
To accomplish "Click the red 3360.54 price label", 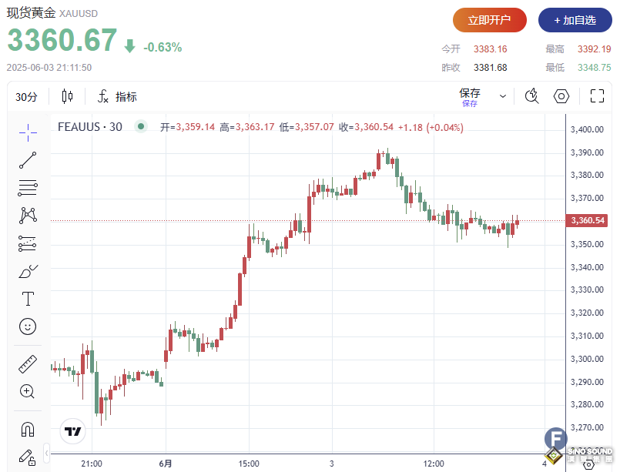I will (x=586, y=221).
